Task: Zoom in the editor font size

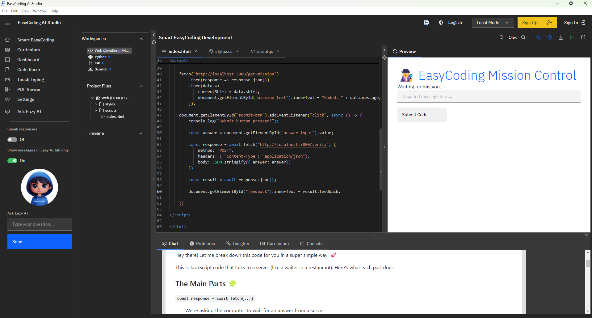Action: 523,37
